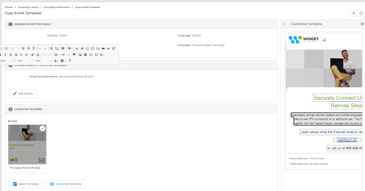Go to Campaign Information breadcrumb

pos(57,7)
